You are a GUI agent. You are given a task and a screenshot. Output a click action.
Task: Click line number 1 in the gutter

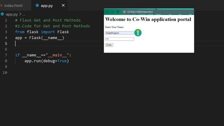pos(6,20)
